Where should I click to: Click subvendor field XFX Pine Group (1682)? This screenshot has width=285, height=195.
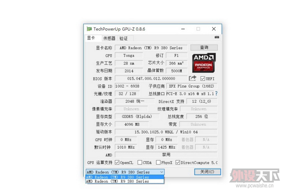coord(191,86)
